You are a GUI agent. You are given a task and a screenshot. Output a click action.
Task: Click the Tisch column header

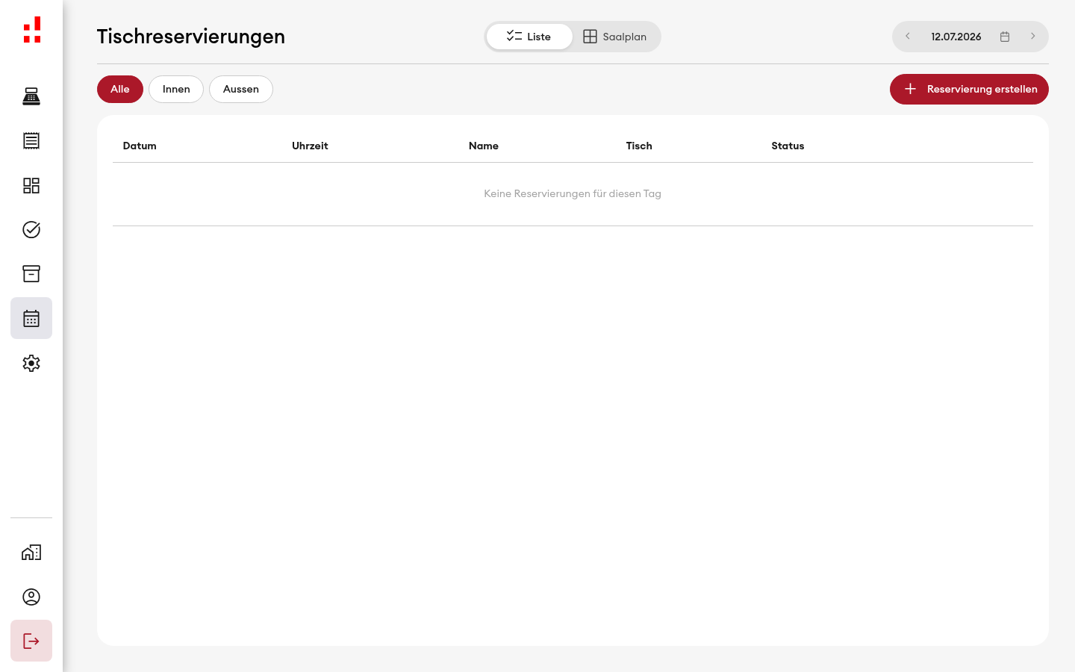coord(639,146)
